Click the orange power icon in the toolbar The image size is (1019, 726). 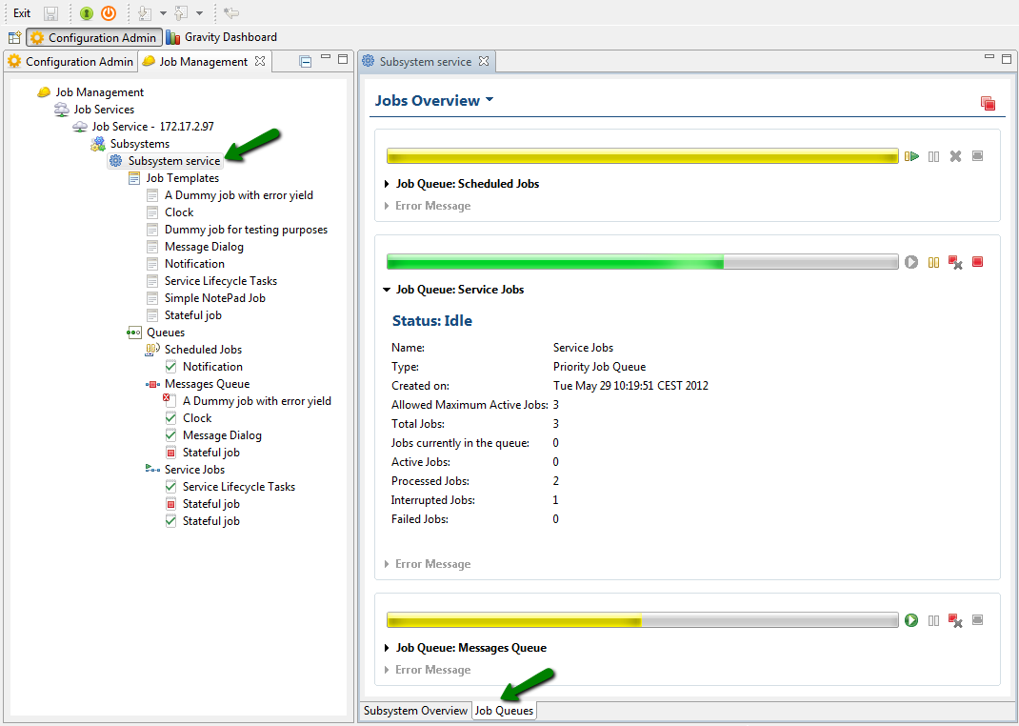pyautogui.click(x=109, y=13)
